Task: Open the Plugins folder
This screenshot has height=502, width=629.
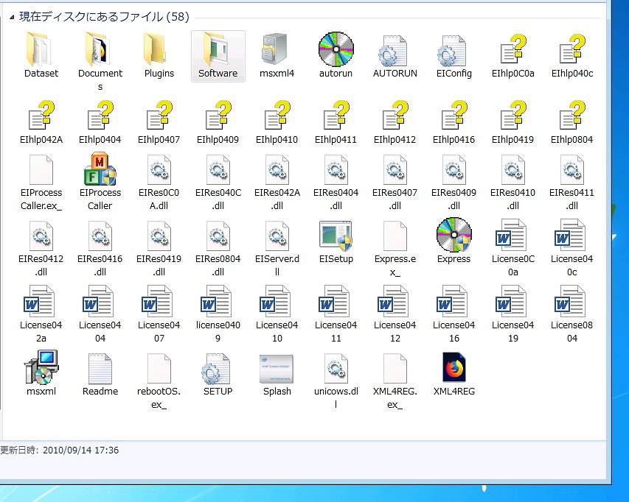Action: click(159, 50)
